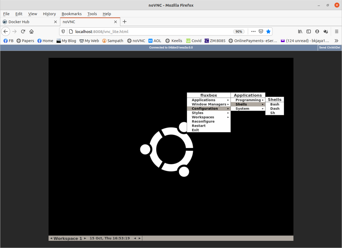This screenshot has height=248, width=342.
Task: Open the History menu
Action: pyautogui.click(x=49, y=14)
